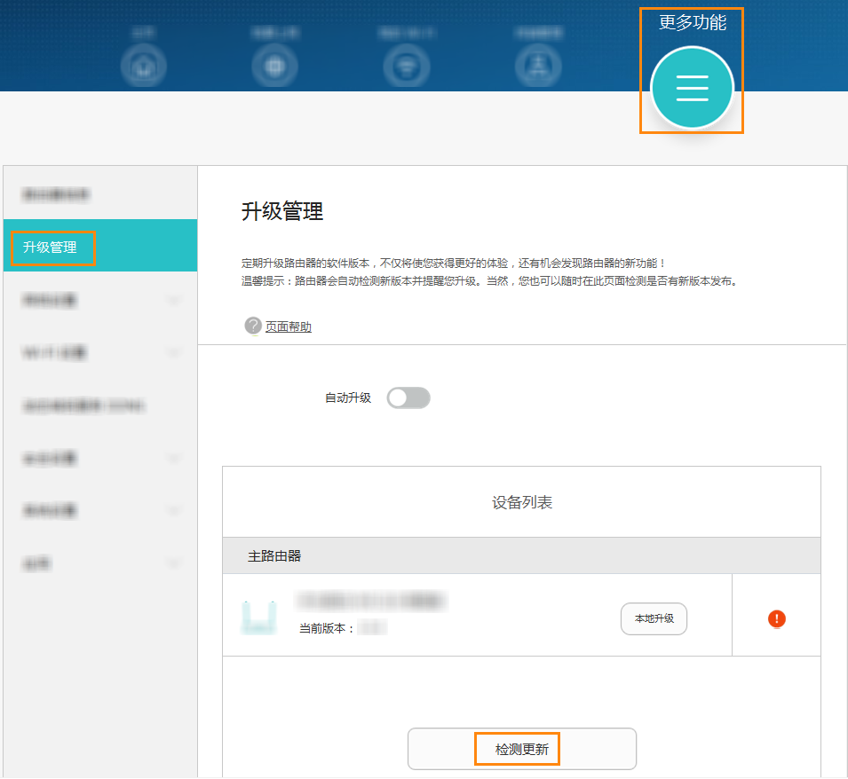Click the globe internet icon in top navigation
This screenshot has width=848, height=779.
(274, 66)
